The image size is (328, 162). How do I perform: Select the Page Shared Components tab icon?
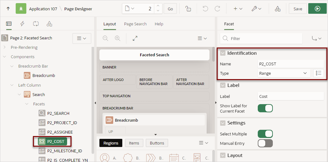(49, 24)
